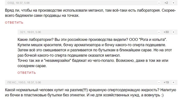
Task: Click the +2 rating score
Action: pyautogui.click(x=166, y=3)
